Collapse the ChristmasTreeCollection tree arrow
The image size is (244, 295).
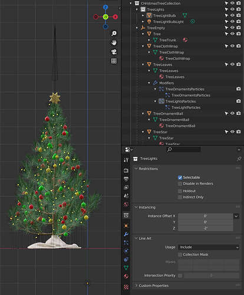pos(131,4)
